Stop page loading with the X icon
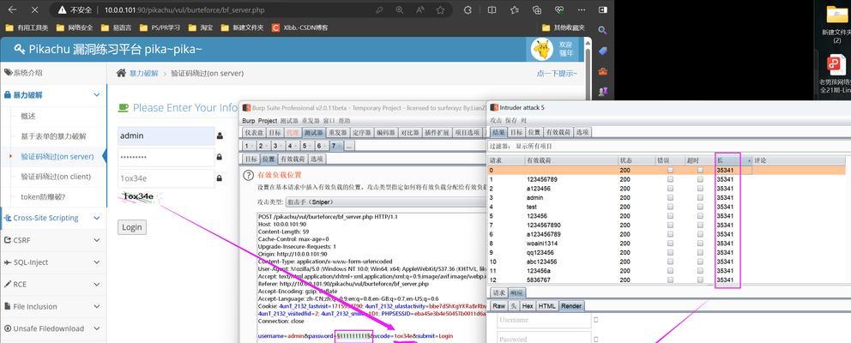Image resolution: width=851 pixels, height=343 pixels. tap(34, 9)
